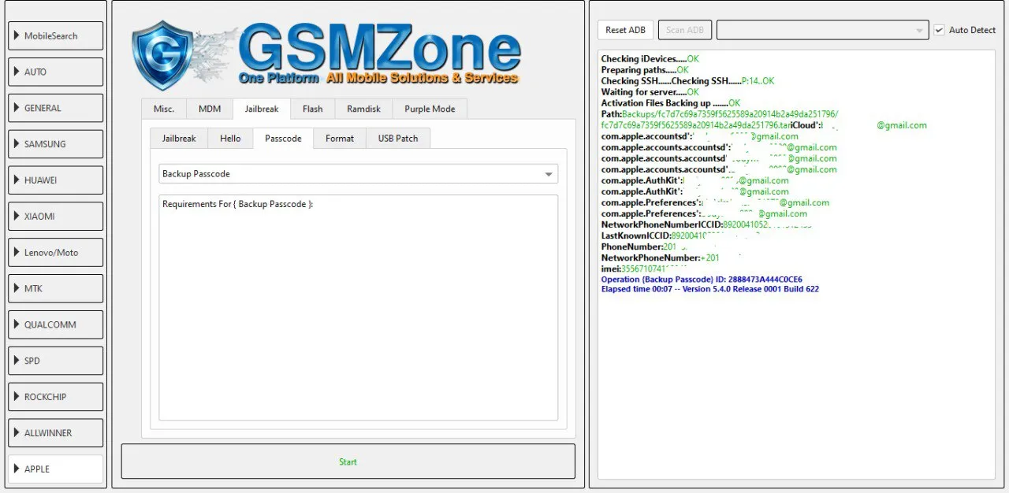Open the ADB device dropdown list
1009x493 pixels.
point(822,30)
